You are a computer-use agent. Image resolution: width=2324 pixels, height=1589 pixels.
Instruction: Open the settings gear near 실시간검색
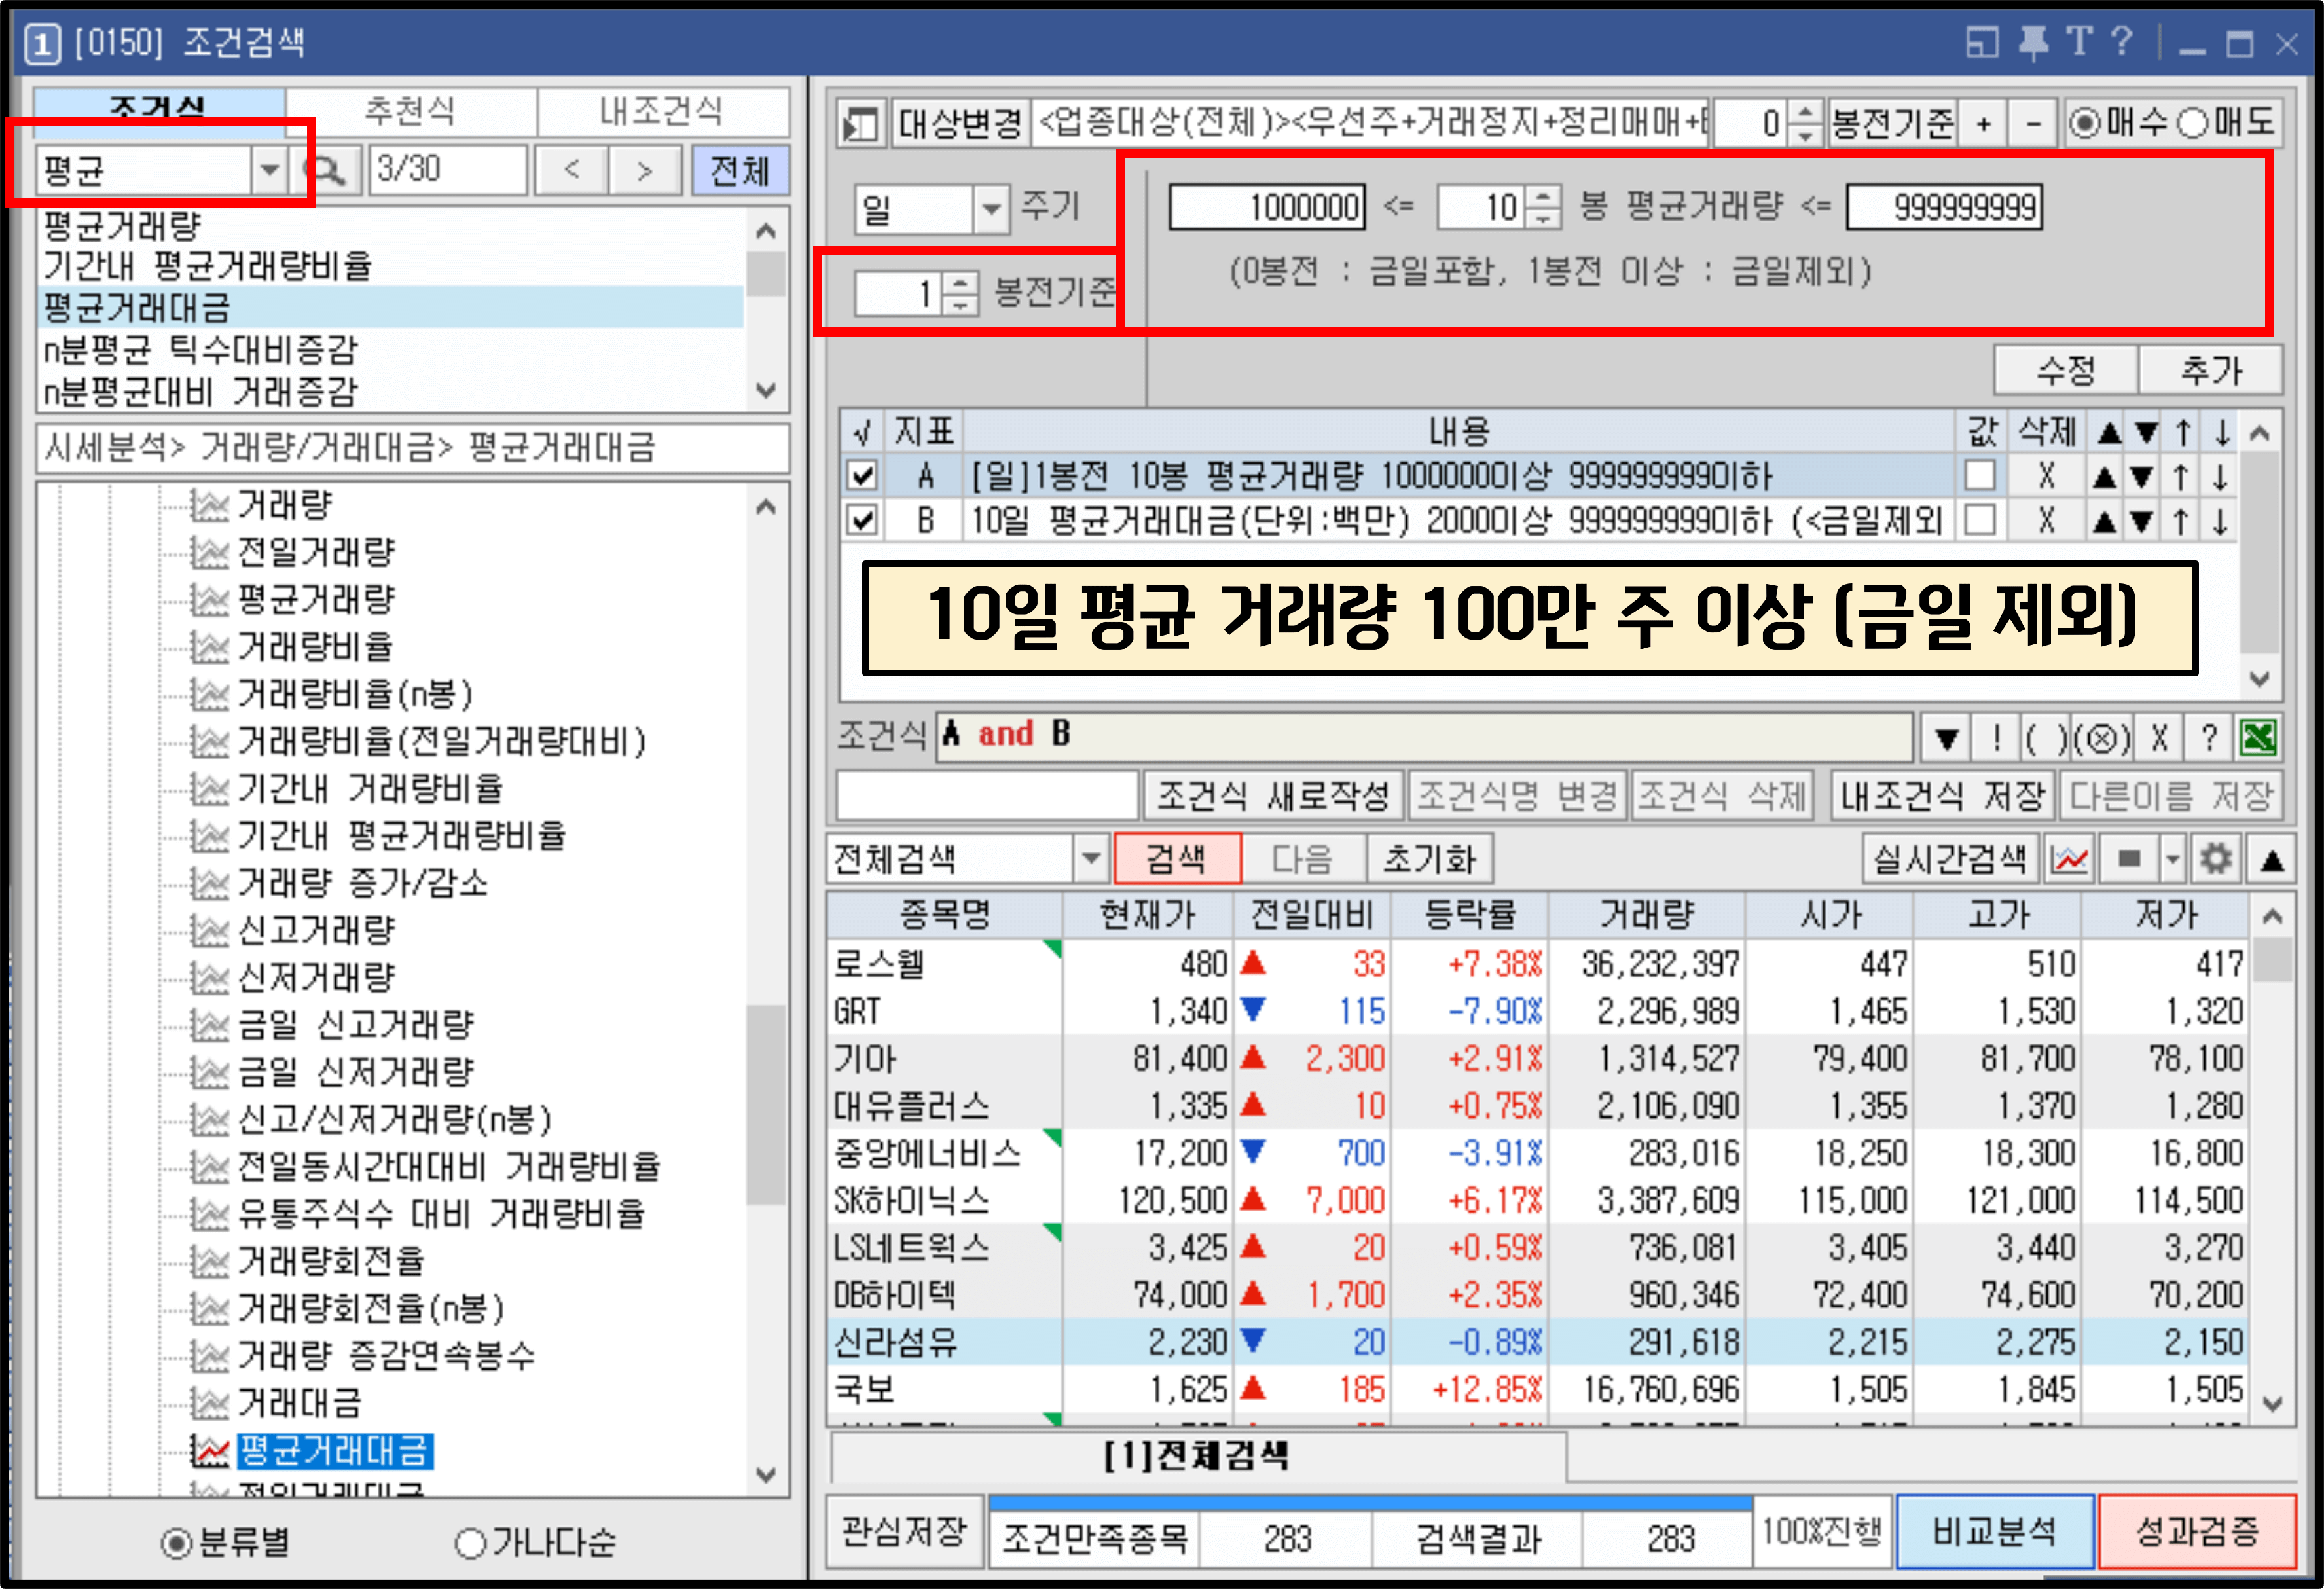click(2217, 858)
